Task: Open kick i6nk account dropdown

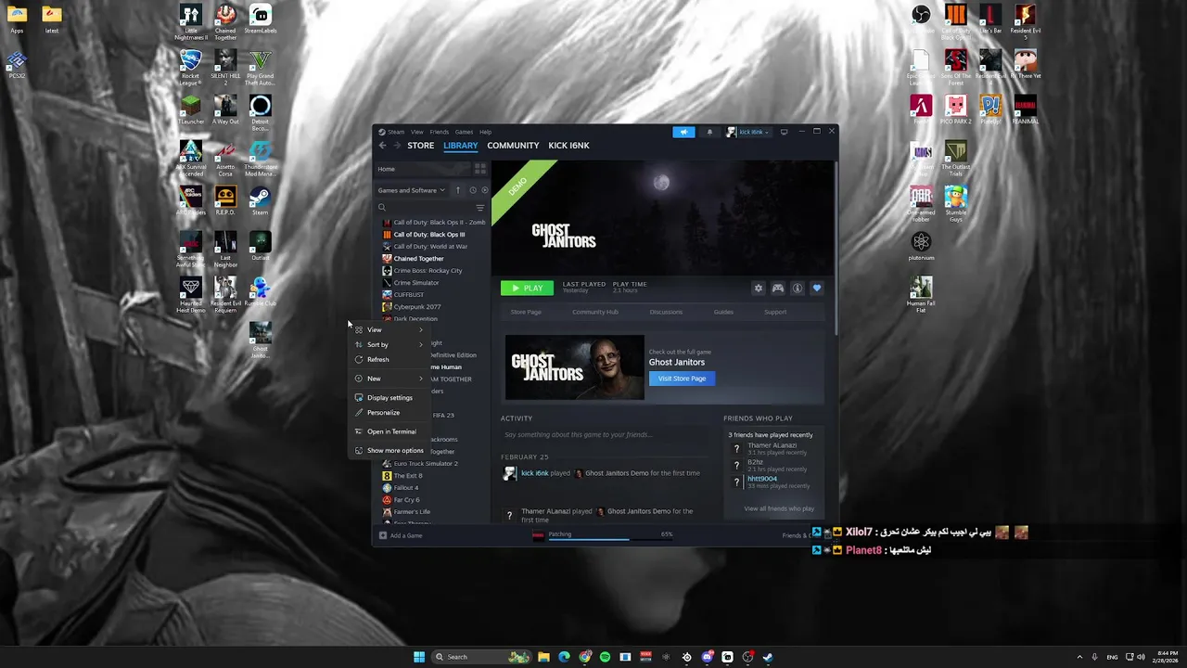Action: click(748, 132)
